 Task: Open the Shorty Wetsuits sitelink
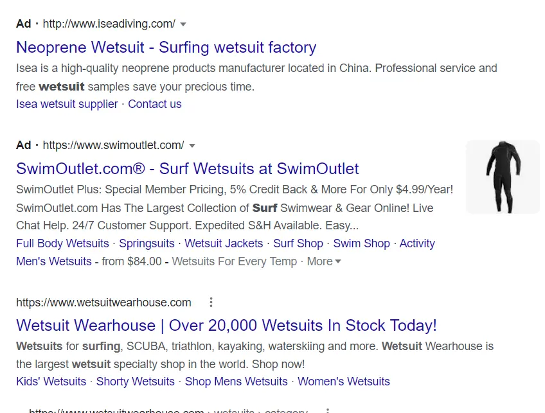pos(135,382)
